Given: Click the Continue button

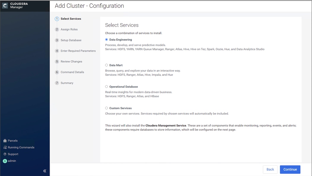Looking at the screenshot, I should tap(290, 169).
